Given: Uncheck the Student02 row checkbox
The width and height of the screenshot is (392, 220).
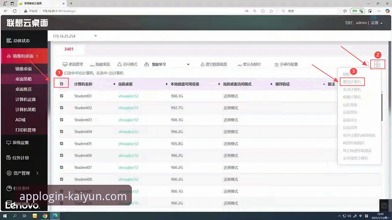Looking at the screenshot, I should tap(61, 108).
